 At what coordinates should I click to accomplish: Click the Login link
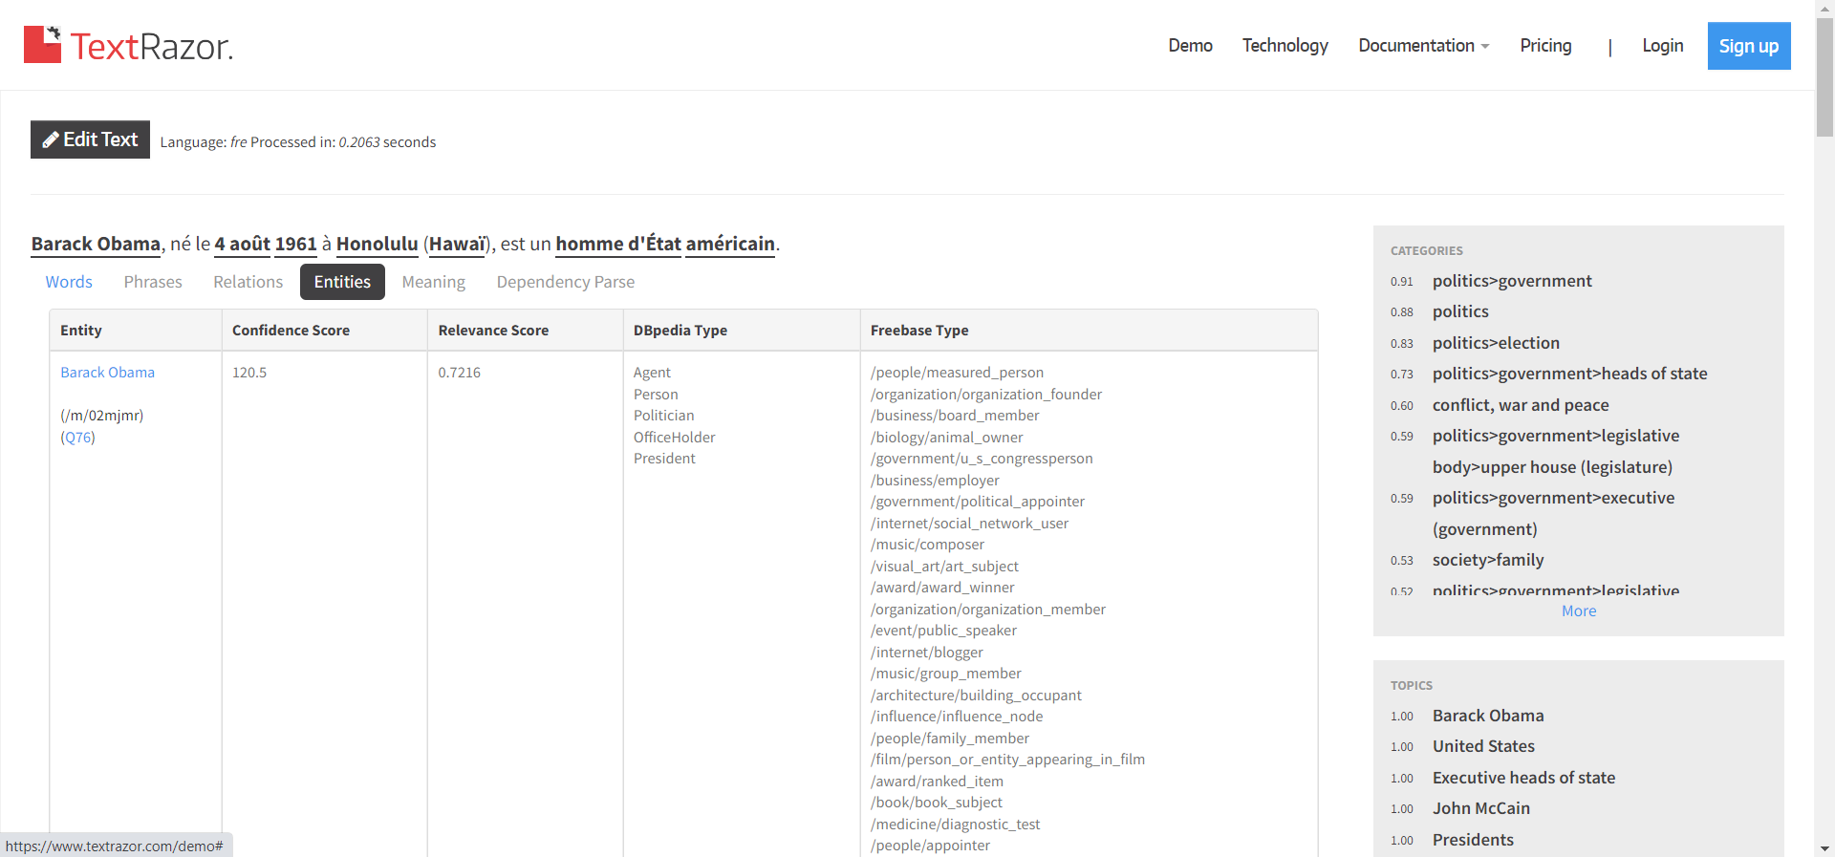click(x=1662, y=46)
